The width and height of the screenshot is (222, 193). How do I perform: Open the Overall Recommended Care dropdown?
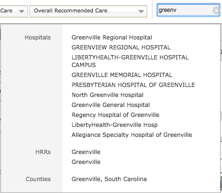coord(88,11)
